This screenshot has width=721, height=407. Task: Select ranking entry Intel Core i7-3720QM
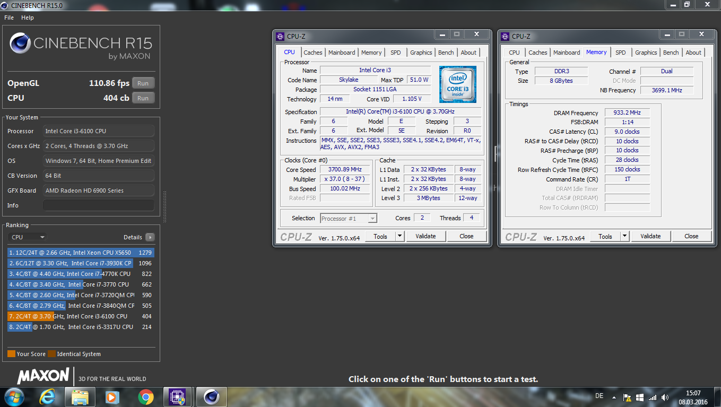point(81,295)
